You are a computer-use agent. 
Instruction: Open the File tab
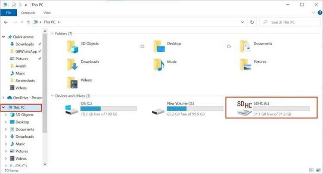point(9,12)
